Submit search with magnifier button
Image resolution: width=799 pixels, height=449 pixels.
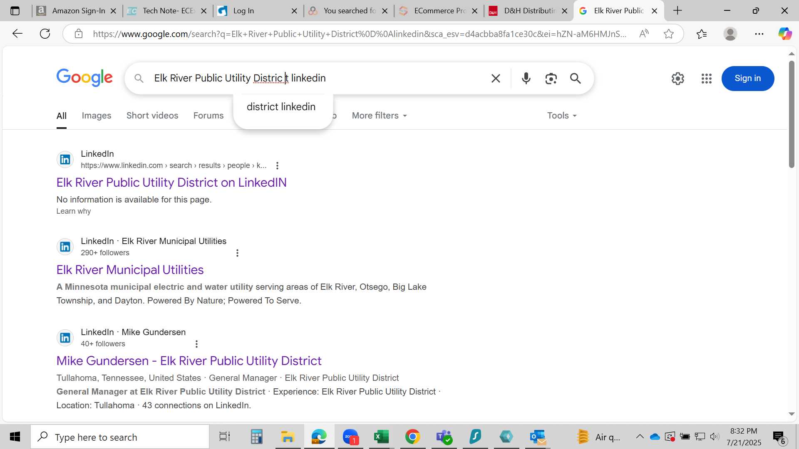pos(576,78)
